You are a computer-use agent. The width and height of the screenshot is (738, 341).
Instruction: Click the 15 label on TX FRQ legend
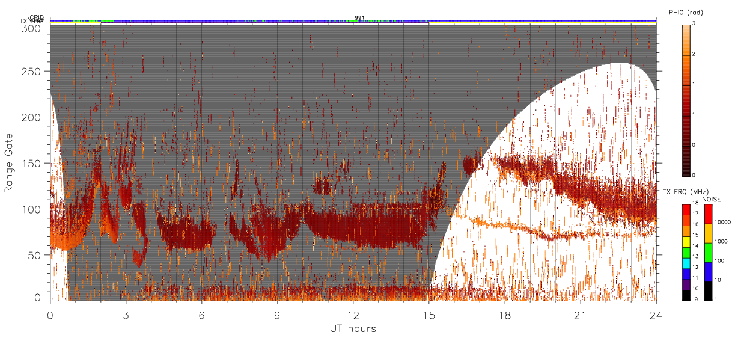click(695, 235)
